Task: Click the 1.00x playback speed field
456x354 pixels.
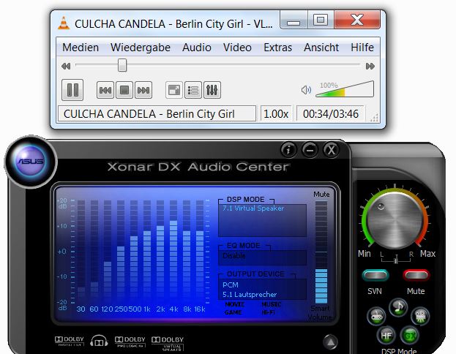Action: tap(276, 113)
